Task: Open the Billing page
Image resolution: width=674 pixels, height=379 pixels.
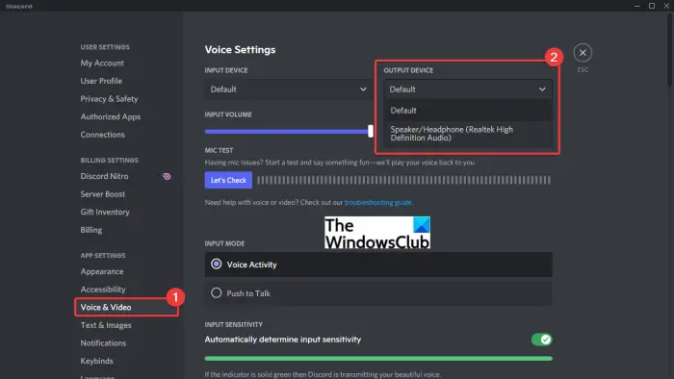Action: pyautogui.click(x=91, y=230)
